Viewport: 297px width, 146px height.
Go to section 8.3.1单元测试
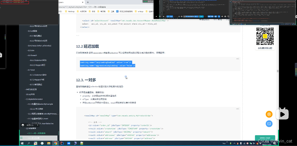click(36, 36)
